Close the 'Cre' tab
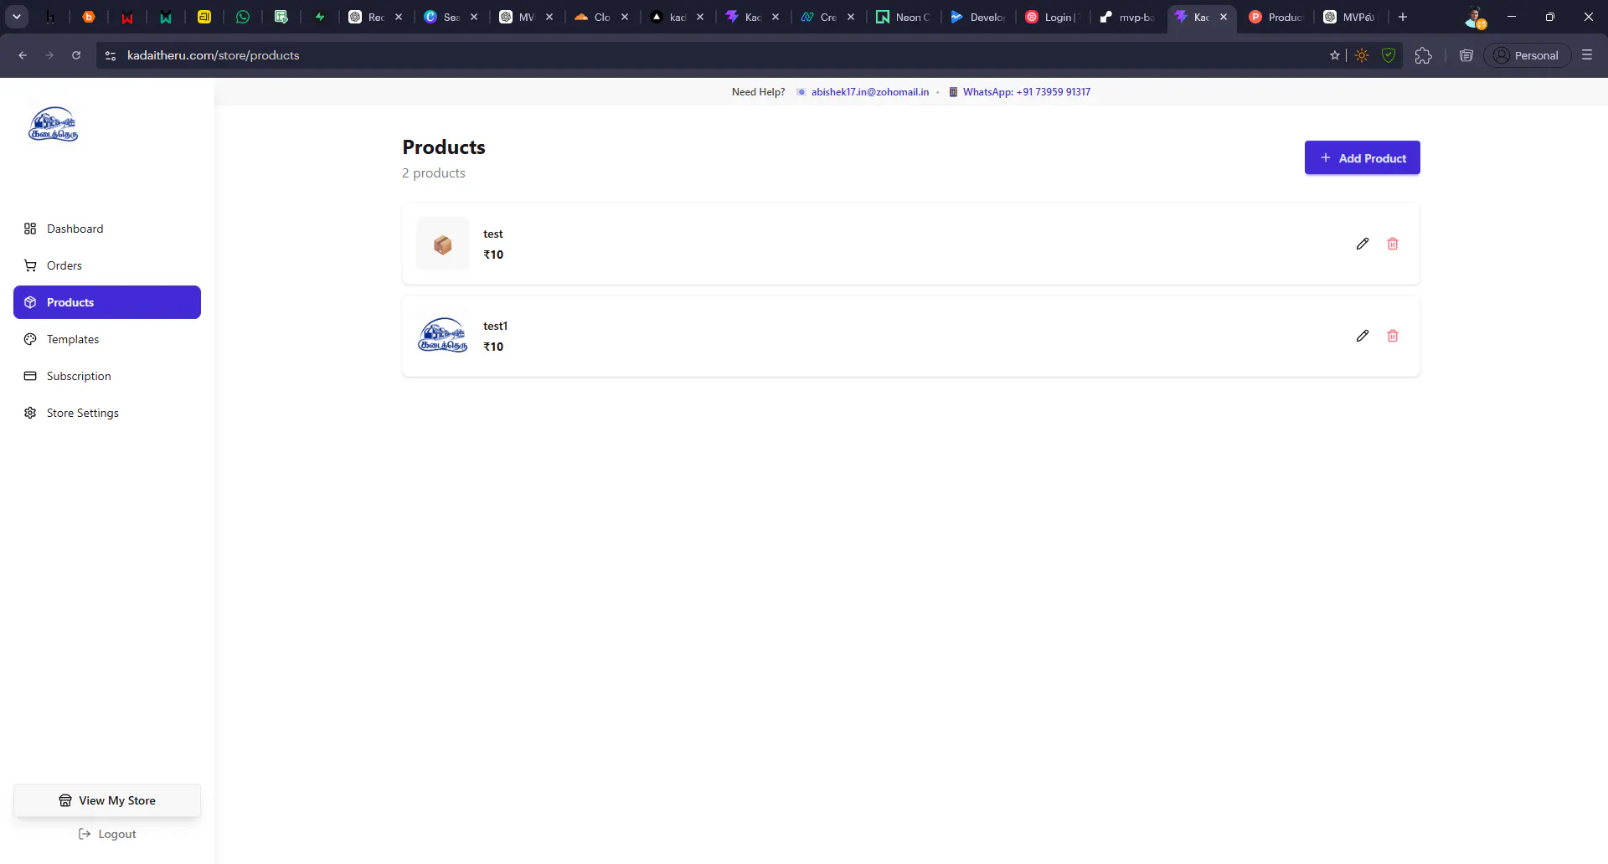The width and height of the screenshot is (1608, 864). click(x=851, y=17)
